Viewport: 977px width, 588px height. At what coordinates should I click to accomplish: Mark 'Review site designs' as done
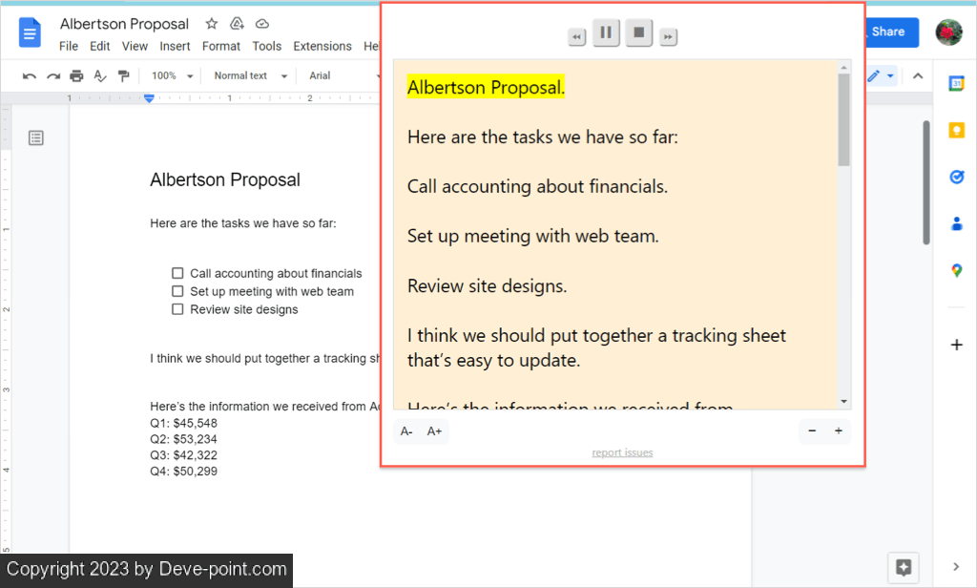(177, 309)
